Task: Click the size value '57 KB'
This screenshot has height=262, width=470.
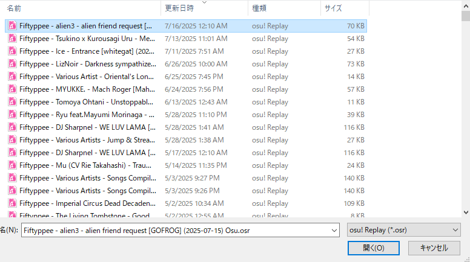Action: pos(356,89)
